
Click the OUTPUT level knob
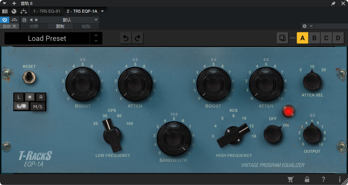(312, 134)
